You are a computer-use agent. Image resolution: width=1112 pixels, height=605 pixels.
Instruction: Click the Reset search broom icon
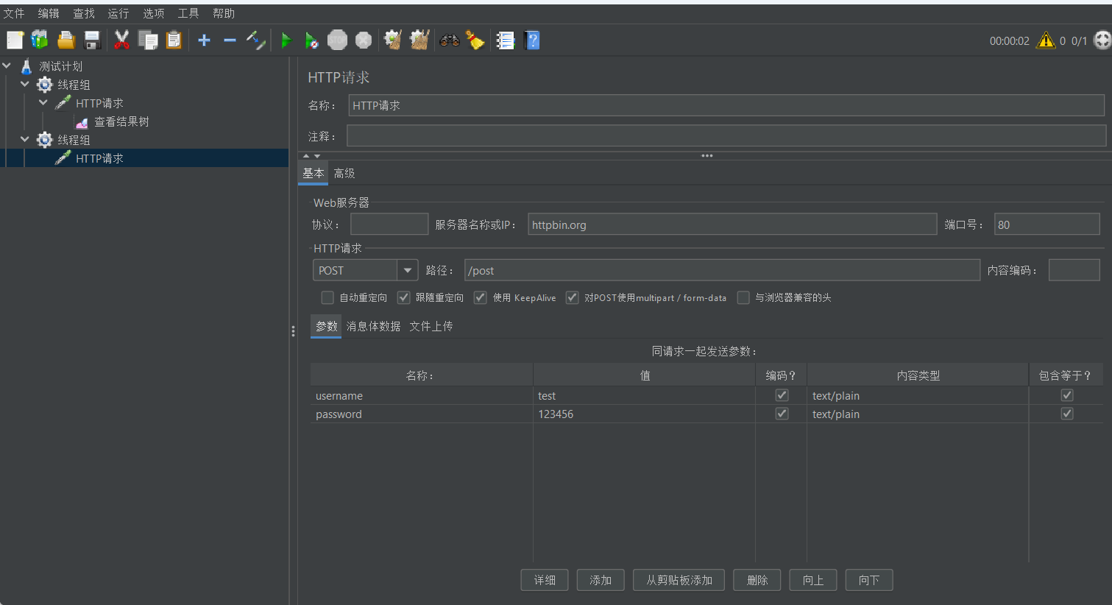475,40
